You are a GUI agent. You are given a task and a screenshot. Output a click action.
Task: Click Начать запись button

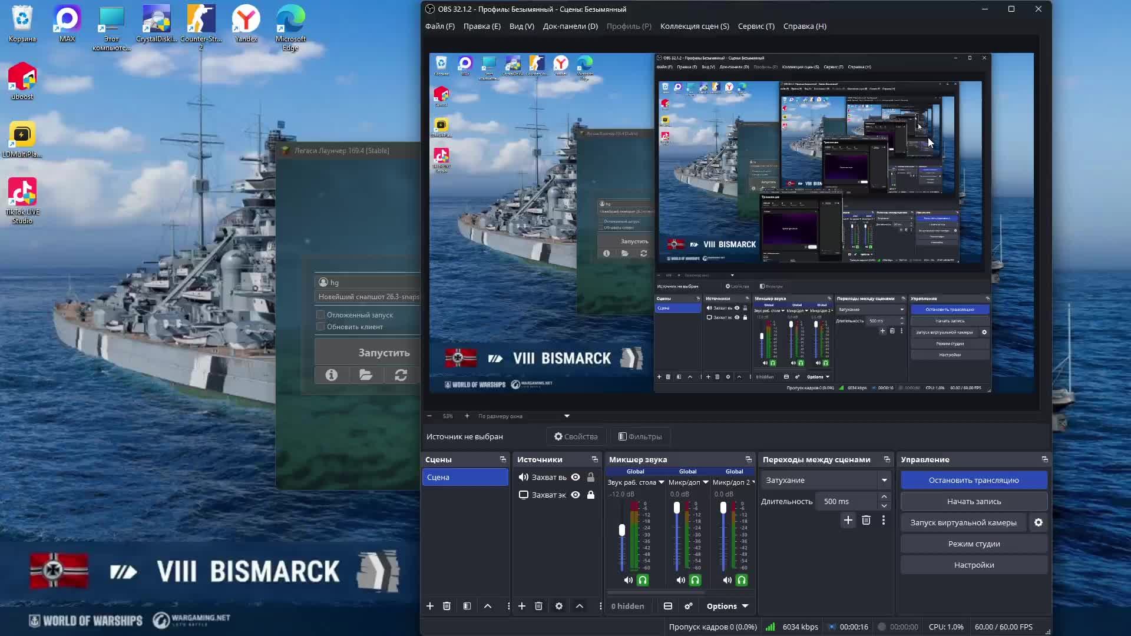point(974,501)
